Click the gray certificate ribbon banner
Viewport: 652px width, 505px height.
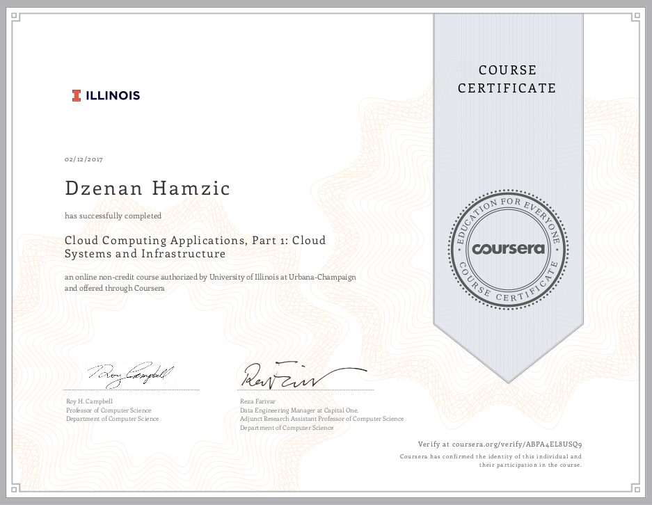[x=507, y=160]
